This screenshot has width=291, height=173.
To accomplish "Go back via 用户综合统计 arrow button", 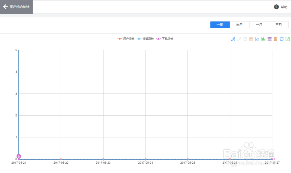I will [x=16, y=7].
